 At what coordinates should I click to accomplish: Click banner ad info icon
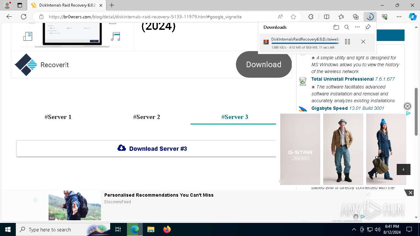pyautogui.click(x=35, y=200)
